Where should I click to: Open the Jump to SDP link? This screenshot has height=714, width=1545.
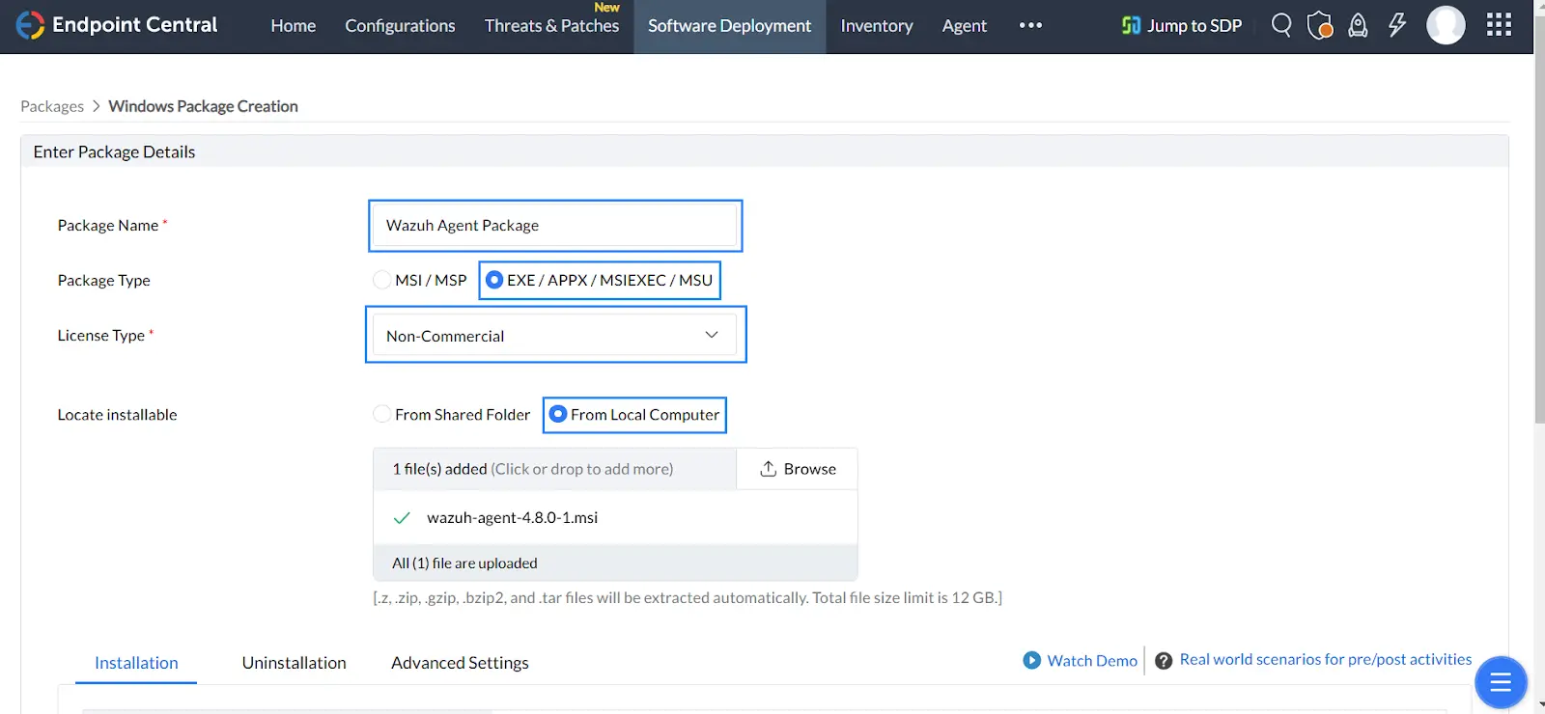(1181, 26)
